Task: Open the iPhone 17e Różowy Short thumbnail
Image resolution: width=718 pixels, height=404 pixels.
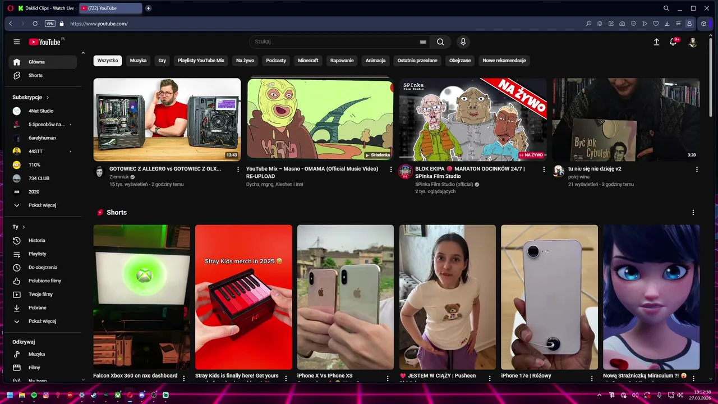Action: pyautogui.click(x=549, y=297)
